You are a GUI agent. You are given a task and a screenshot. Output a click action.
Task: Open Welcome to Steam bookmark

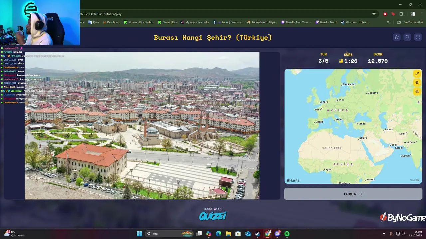[354, 22]
